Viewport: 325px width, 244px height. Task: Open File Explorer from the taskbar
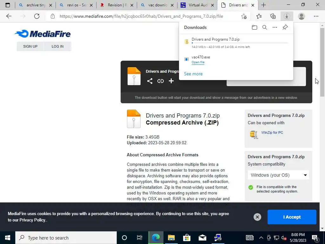171,238
